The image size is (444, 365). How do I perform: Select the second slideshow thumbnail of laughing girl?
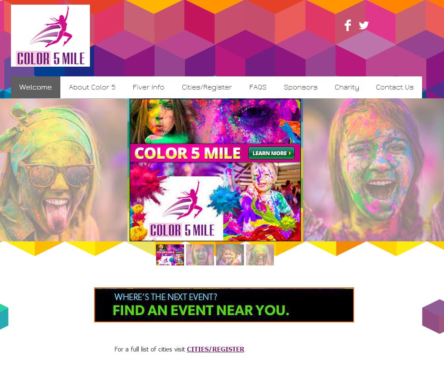[200, 255]
